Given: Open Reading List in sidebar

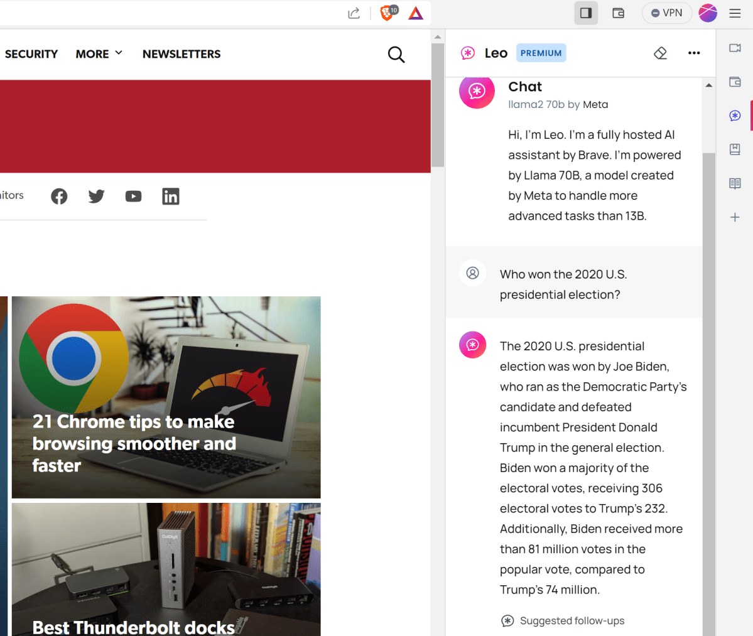Looking at the screenshot, I should 735,183.
